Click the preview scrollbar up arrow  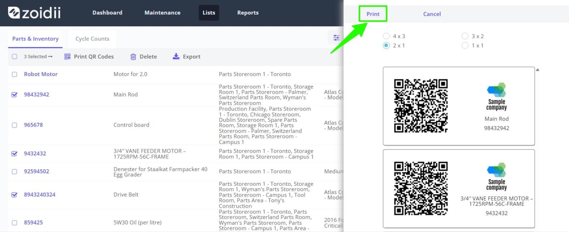point(538,70)
